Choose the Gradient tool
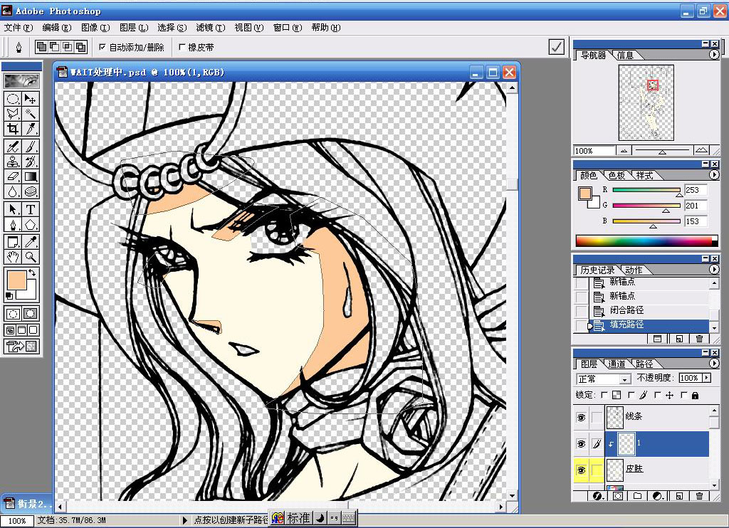The image size is (729, 528). (x=30, y=176)
